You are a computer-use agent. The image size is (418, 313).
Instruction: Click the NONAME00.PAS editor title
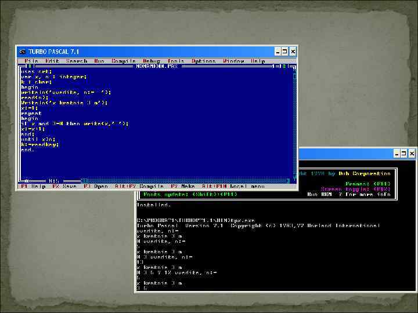157,66
